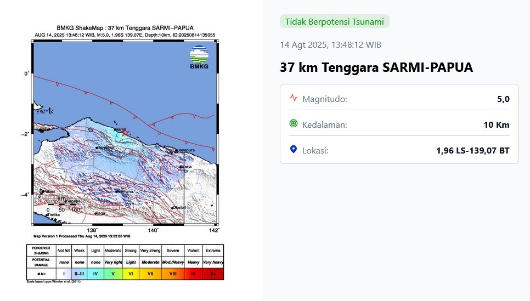Click the km scale bar on map
The height and width of the screenshot is (301, 530).
(x=61, y=205)
